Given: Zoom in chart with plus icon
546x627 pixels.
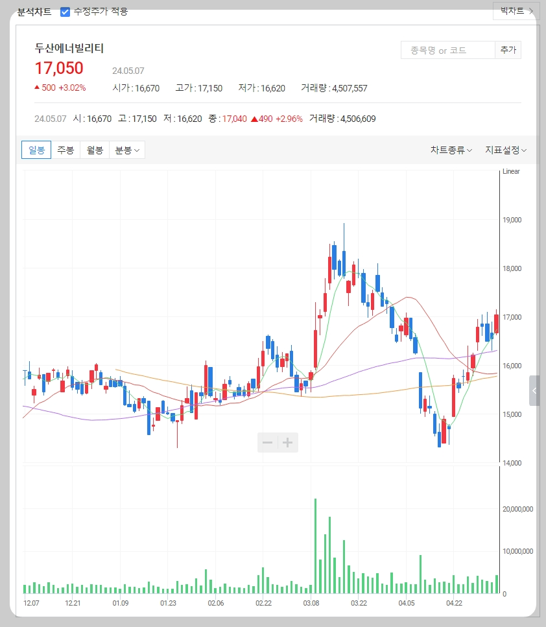Looking at the screenshot, I should 288,442.
